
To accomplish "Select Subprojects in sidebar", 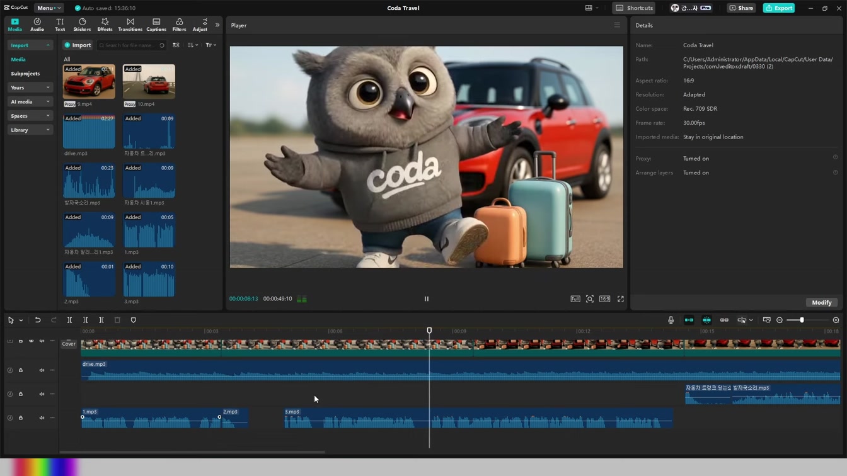I will [25, 74].
